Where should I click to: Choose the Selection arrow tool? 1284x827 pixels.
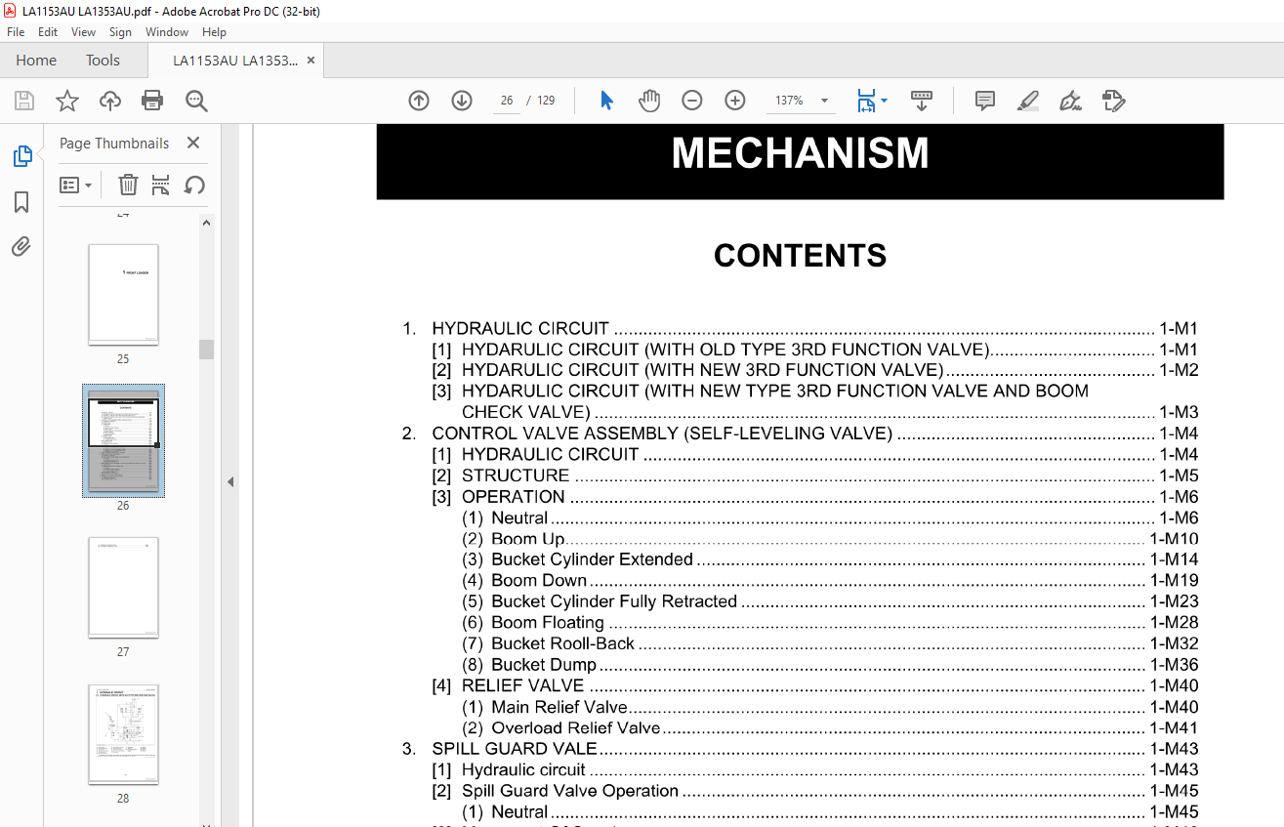(606, 101)
